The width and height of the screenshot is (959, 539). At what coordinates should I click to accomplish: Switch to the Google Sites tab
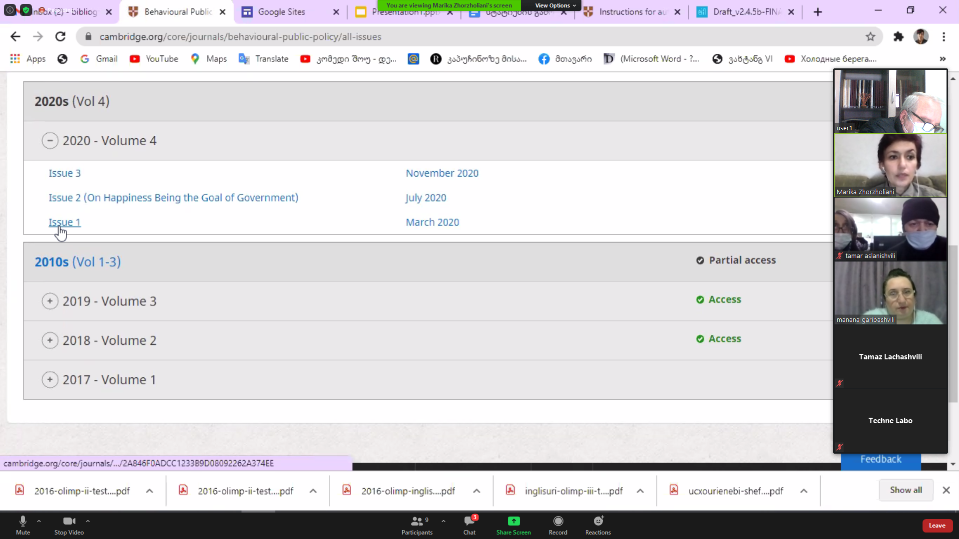pos(281,12)
